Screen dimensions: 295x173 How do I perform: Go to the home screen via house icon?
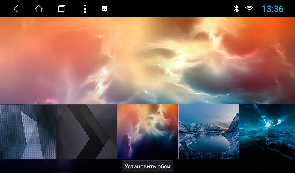click(x=39, y=9)
